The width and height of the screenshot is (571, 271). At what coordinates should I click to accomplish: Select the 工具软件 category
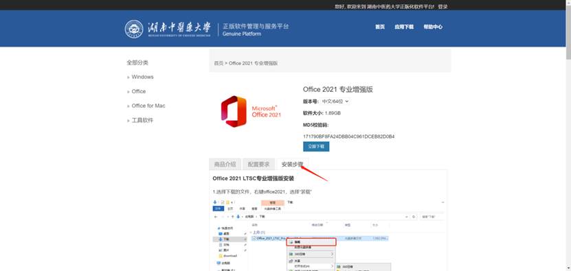click(x=142, y=120)
